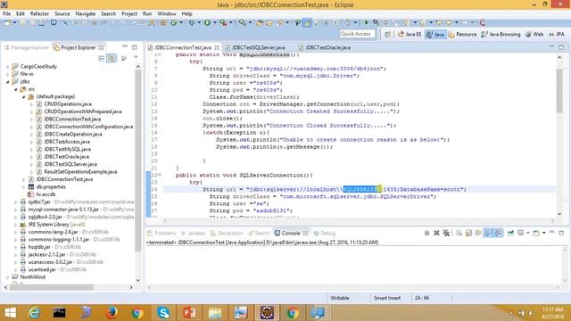Switch to the Java Browsing perspective
Screen dimensions: 571x321
point(501,34)
